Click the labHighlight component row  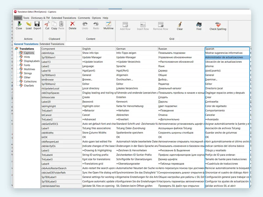(61, 106)
